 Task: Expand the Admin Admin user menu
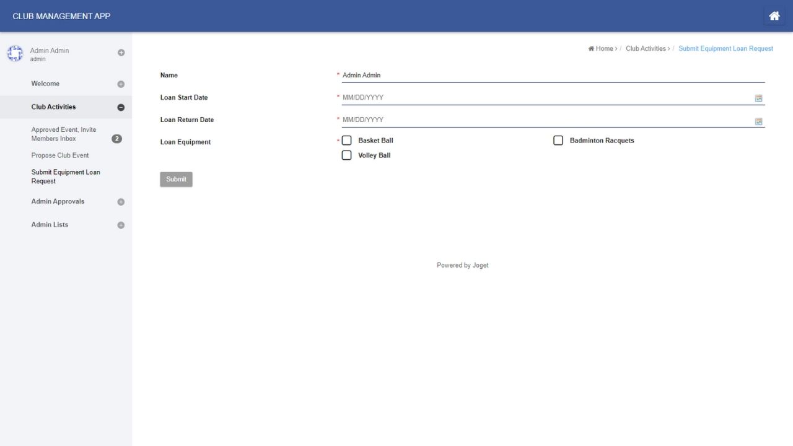click(121, 53)
